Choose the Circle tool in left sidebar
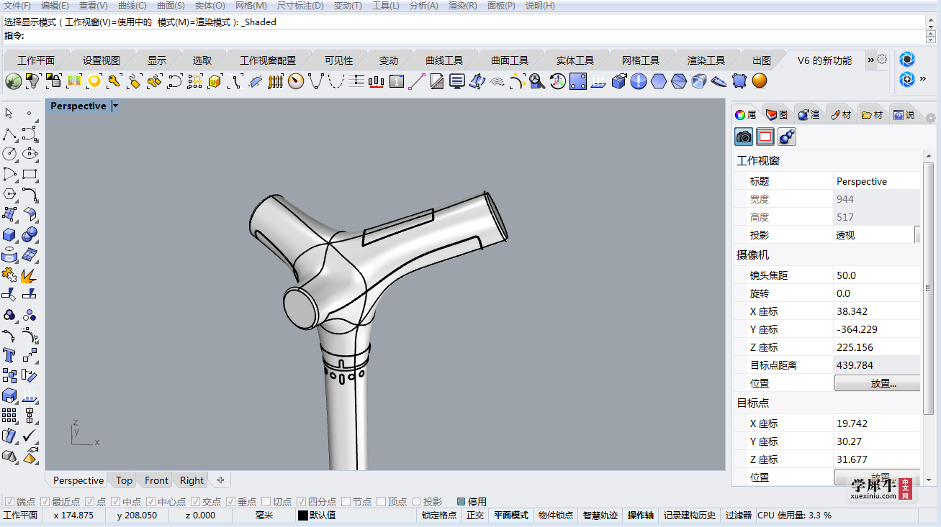 [9, 154]
